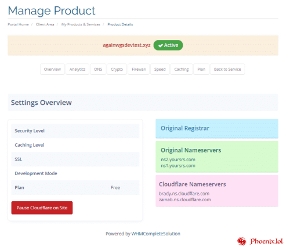
Task: Click the green Active status badge
Action: point(168,45)
